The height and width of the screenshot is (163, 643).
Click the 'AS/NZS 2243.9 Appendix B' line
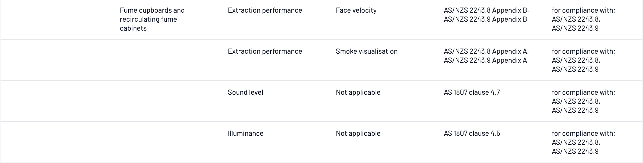(x=485, y=19)
